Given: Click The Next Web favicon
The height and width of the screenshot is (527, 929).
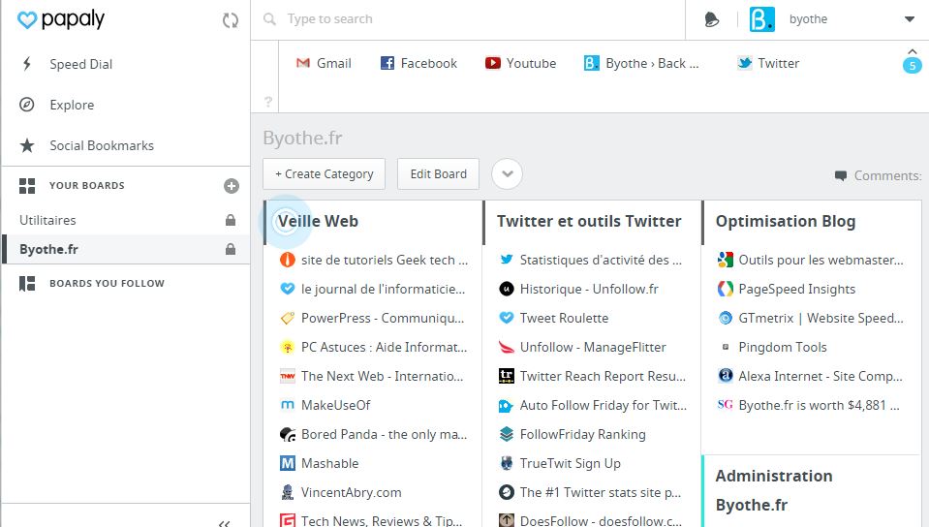Looking at the screenshot, I should click(x=288, y=377).
